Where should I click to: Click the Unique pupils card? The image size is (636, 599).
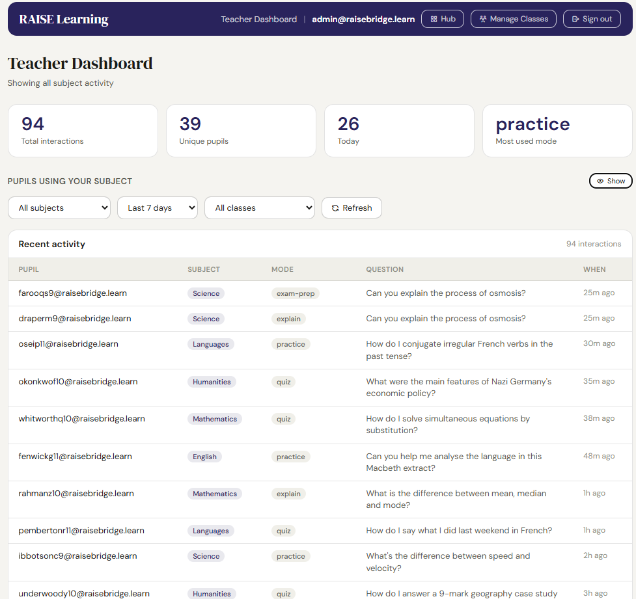(x=241, y=131)
